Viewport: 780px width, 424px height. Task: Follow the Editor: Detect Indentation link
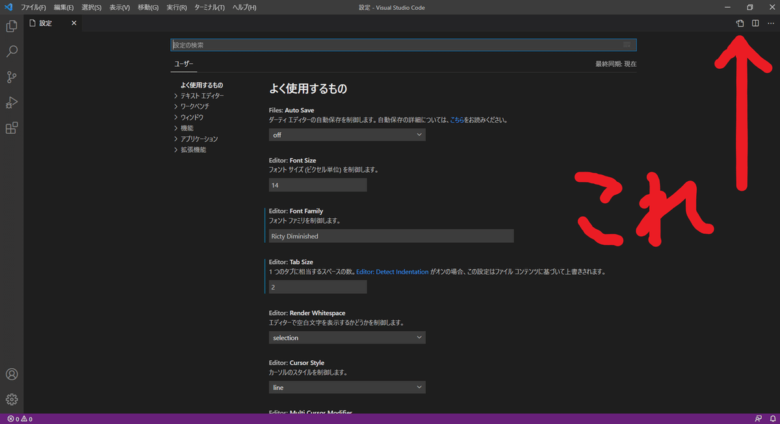tap(393, 272)
